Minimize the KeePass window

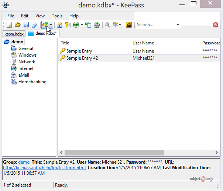point(182,5)
